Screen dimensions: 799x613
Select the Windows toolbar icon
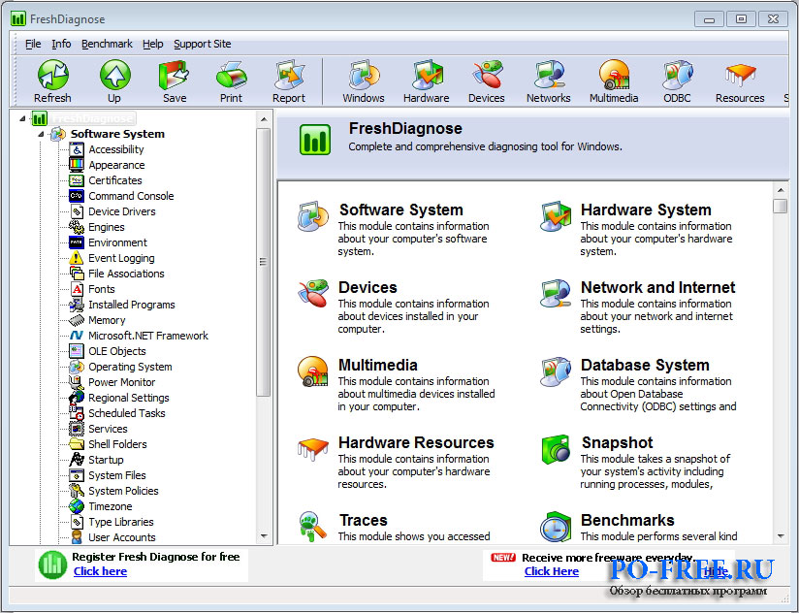(364, 75)
